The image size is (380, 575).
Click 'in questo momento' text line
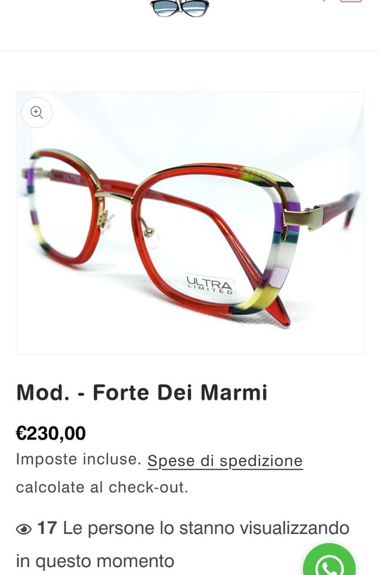[x=95, y=561]
